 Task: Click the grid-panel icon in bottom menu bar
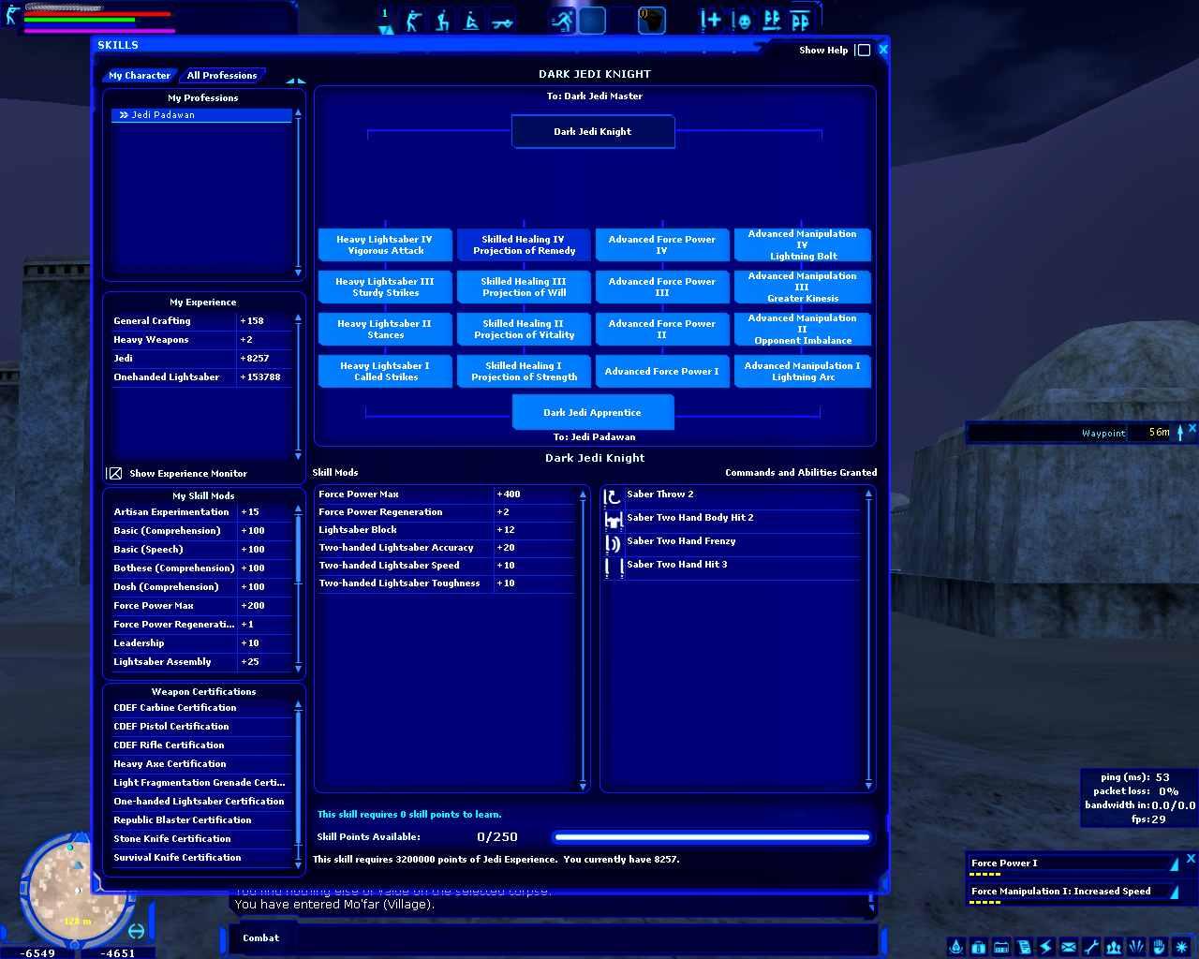pos(1001,947)
